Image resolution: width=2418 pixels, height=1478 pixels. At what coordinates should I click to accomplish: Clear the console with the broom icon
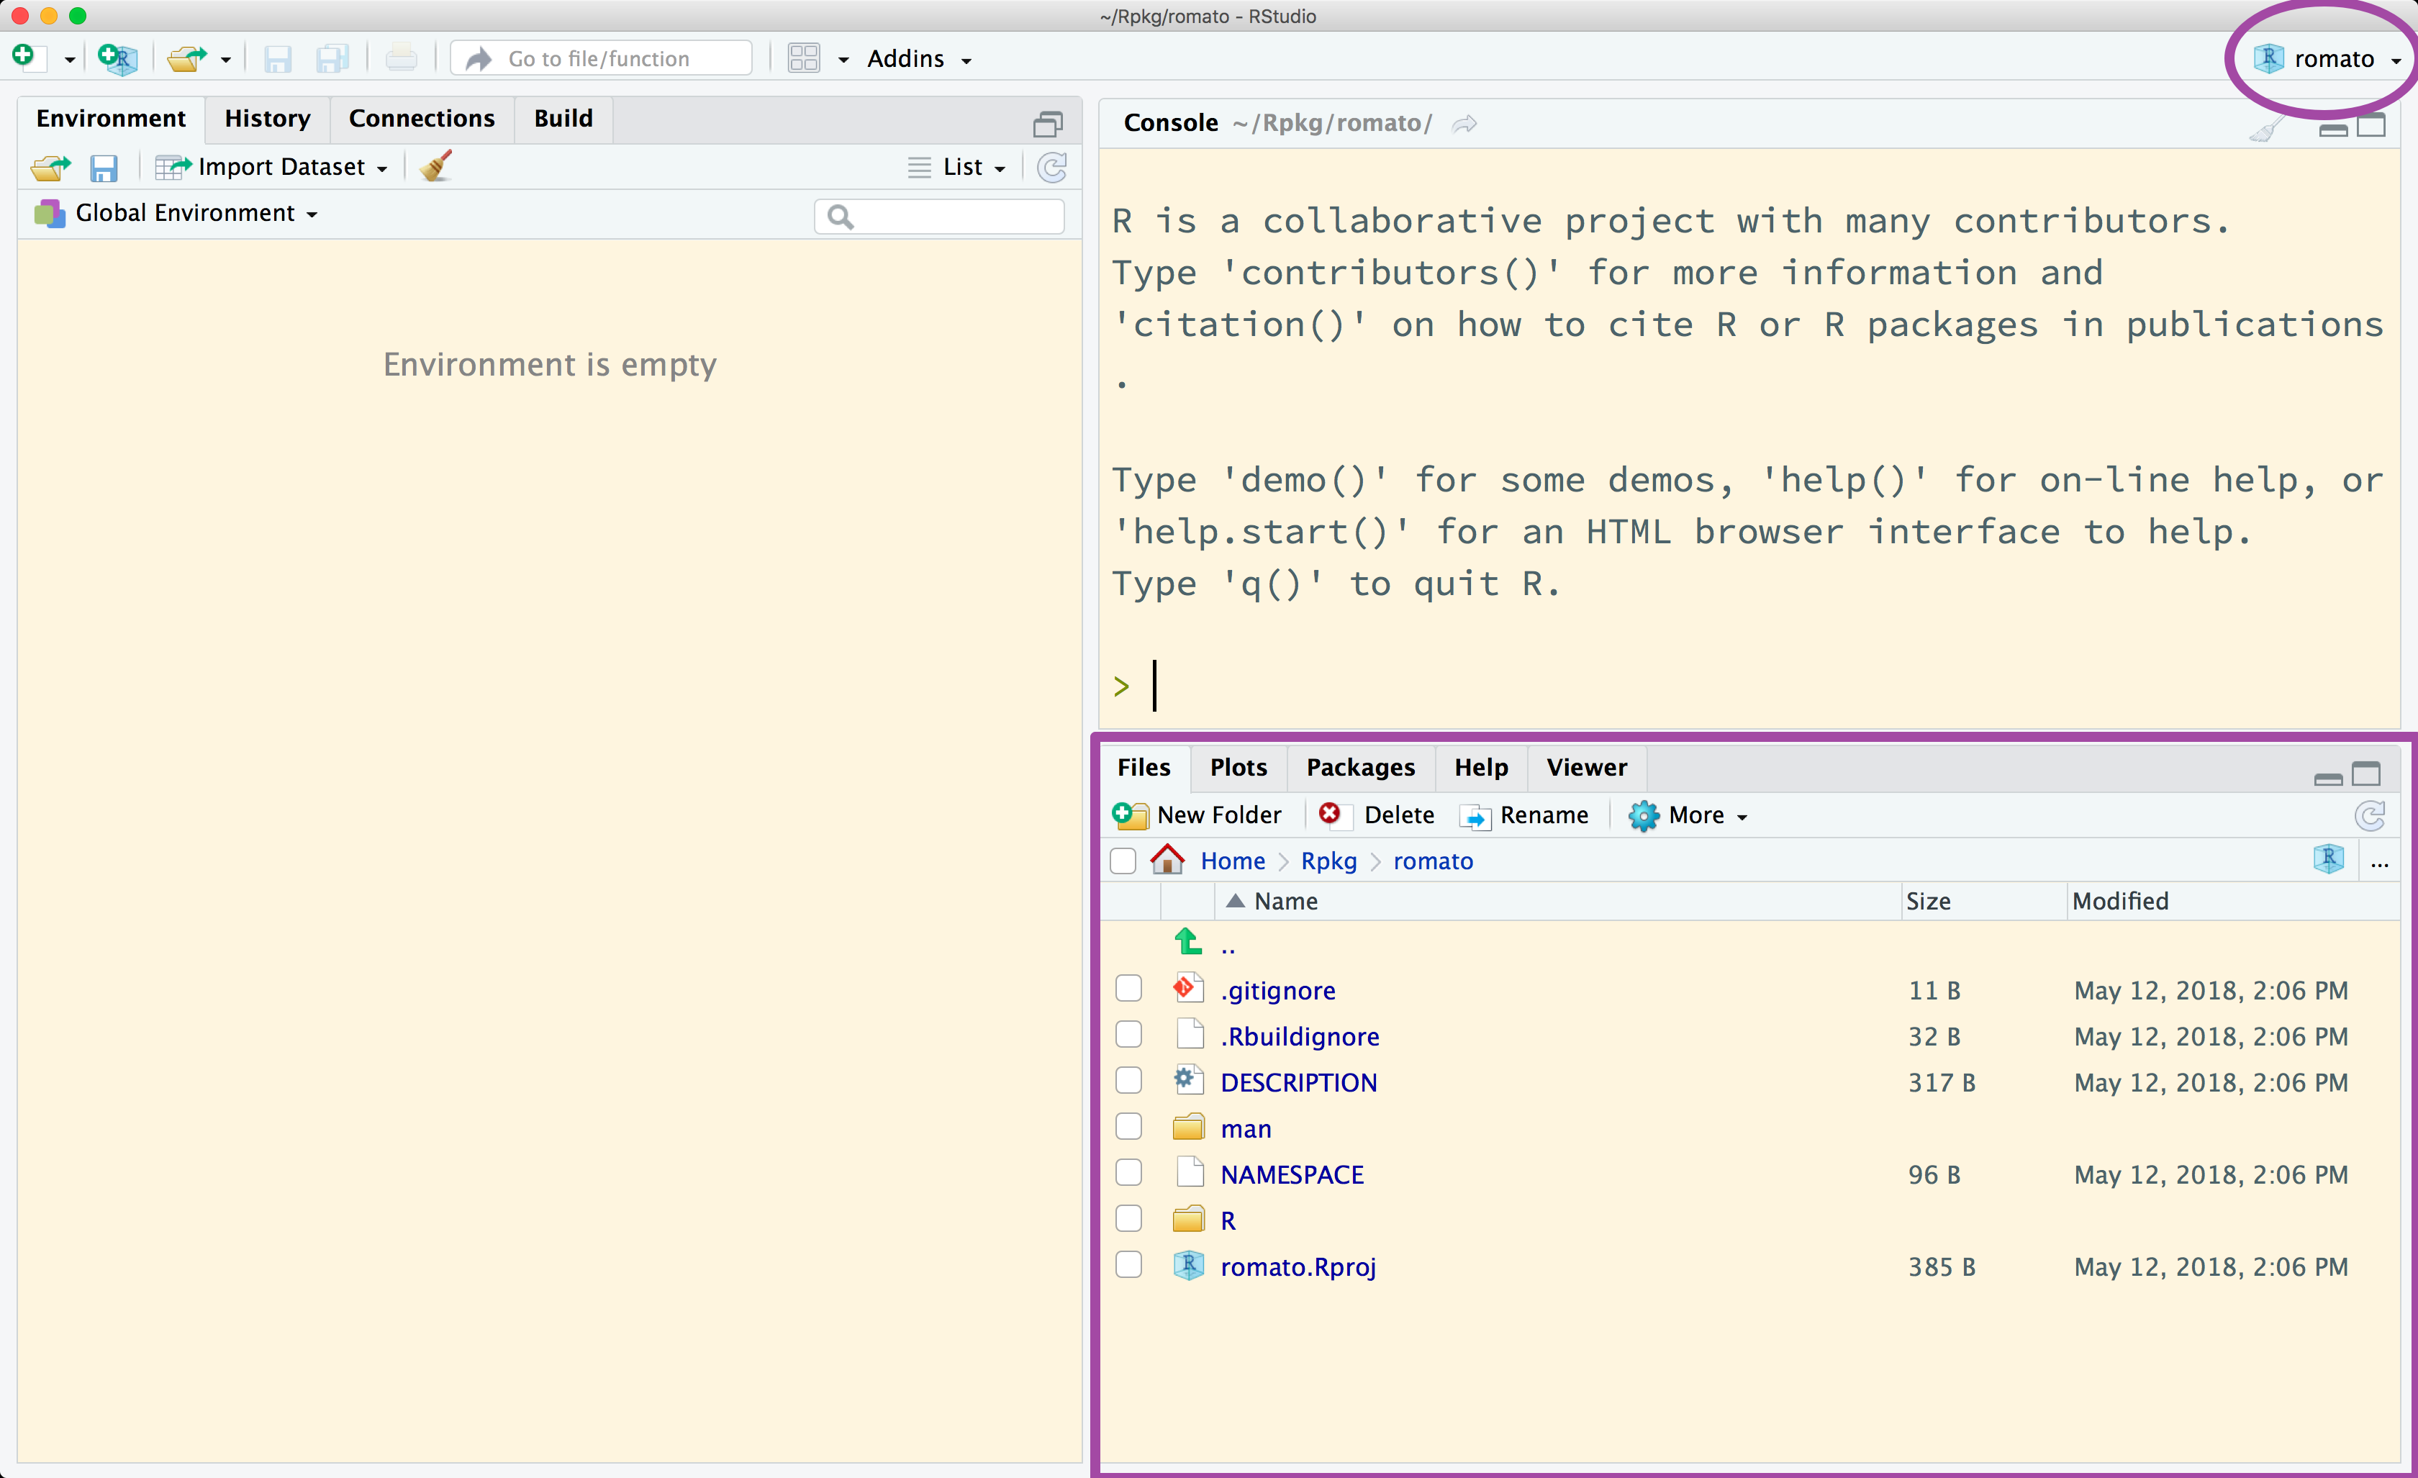pyautogui.click(x=2268, y=127)
